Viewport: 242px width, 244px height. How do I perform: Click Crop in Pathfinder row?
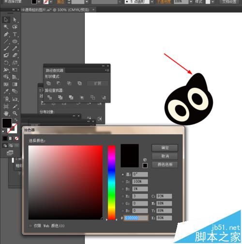[82, 97]
